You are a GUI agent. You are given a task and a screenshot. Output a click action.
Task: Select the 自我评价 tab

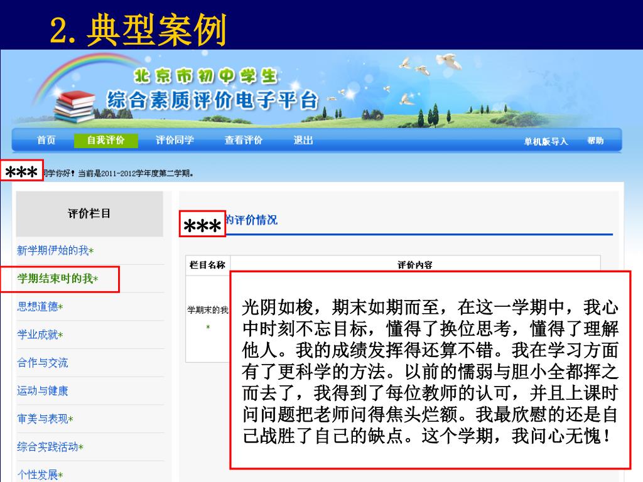click(105, 140)
